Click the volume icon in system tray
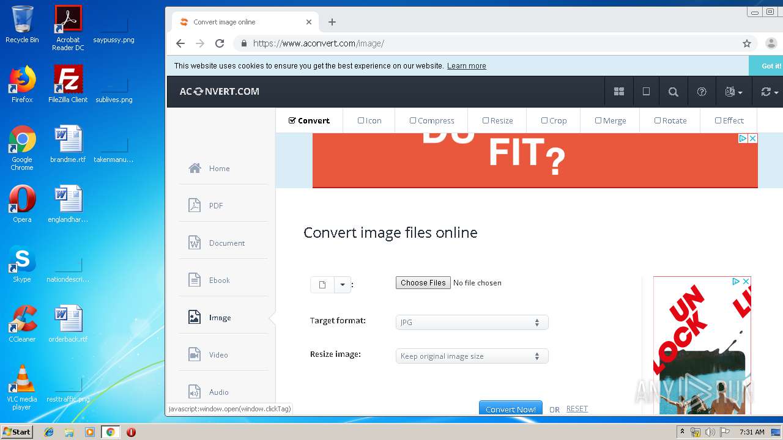Screen dimensions: 783x440 pyautogui.click(x=710, y=432)
